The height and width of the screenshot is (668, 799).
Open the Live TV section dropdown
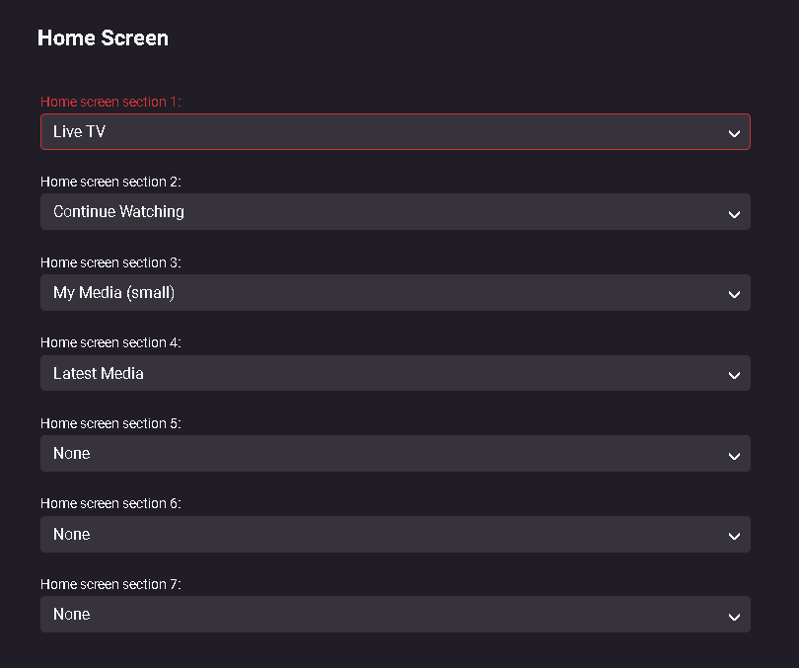[x=395, y=131]
